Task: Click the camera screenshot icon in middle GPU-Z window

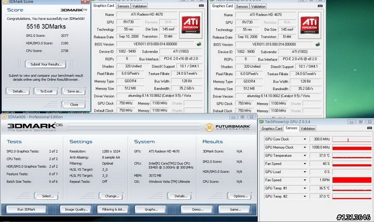Action: (x=320, y=6)
